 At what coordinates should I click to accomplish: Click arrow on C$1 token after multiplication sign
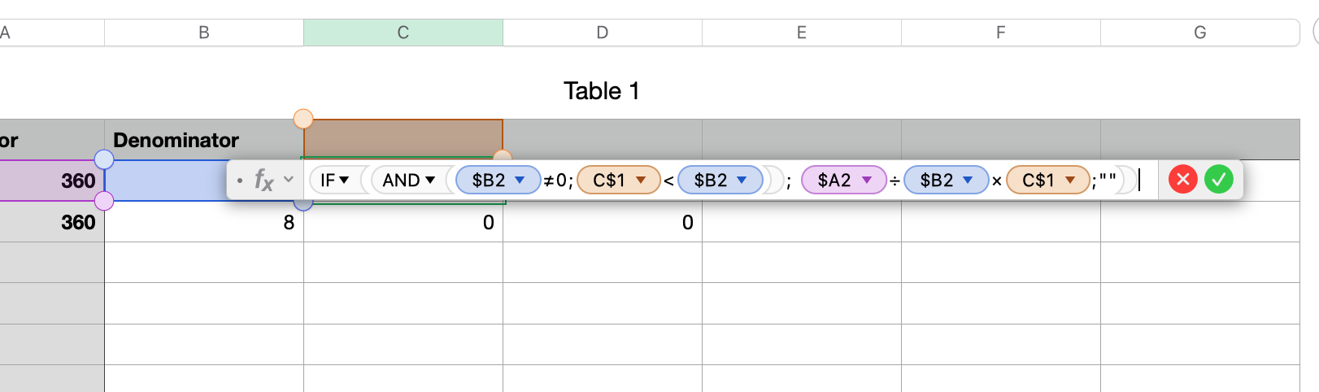click(x=1070, y=180)
